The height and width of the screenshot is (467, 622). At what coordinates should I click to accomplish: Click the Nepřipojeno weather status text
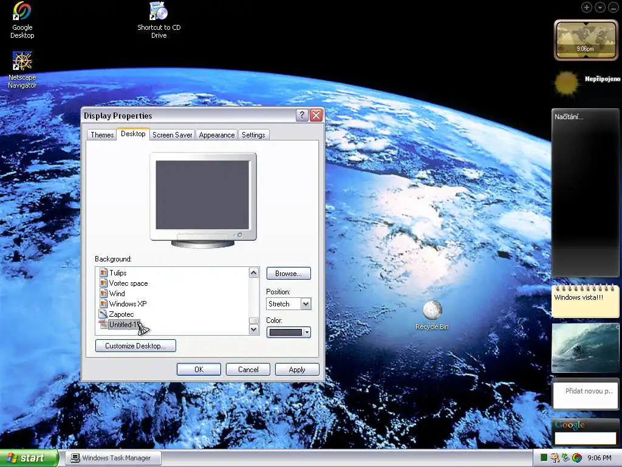(602, 78)
